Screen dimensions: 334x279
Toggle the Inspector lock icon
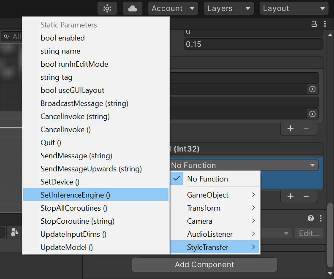click(314, 24)
